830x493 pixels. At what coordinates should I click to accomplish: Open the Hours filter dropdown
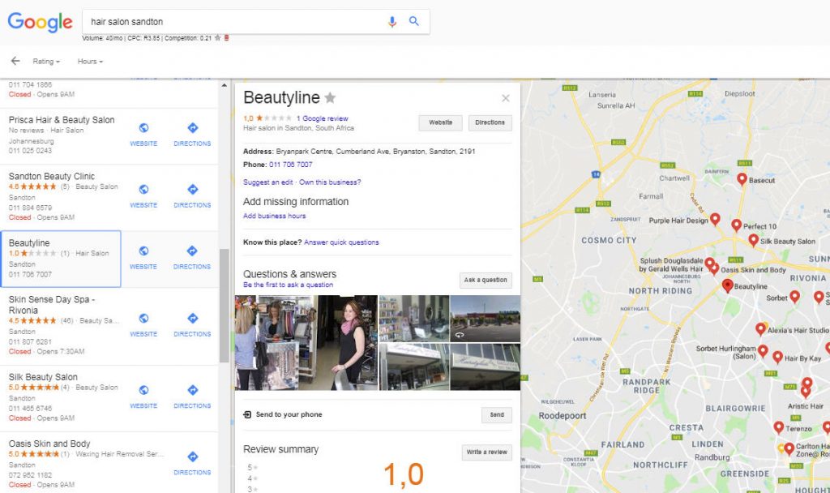(x=90, y=62)
